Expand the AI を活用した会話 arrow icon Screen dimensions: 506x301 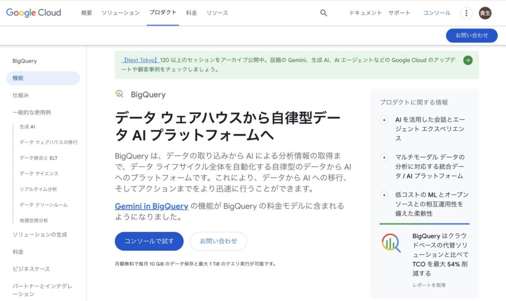(384, 120)
